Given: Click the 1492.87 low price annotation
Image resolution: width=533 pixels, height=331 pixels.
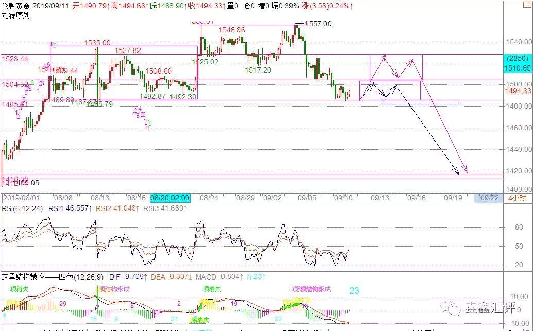Looking at the screenshot, I should pos(152,96).
